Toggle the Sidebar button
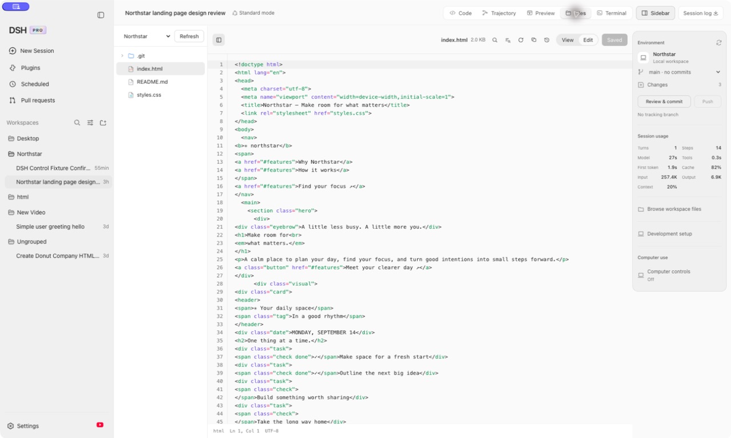Screen dimensions: 731x438 656,13
